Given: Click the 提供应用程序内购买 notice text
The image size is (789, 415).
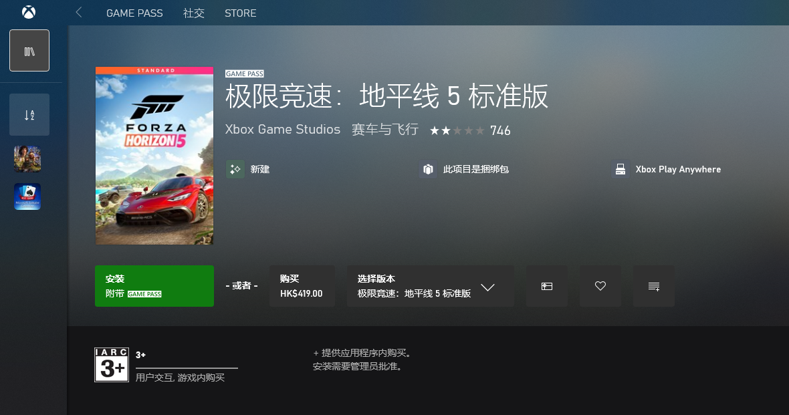Looking at the screenshot, I should click(x=362, y=353).
